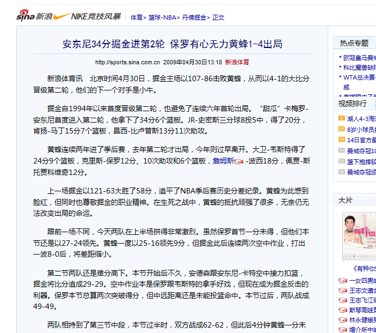The width and height of the screenshot is (376, 333).
Task: Open the 8岁小球员 video link
Action: click(361, 129)
